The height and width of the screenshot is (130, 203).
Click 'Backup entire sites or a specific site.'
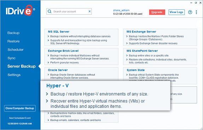click(149, 56)
